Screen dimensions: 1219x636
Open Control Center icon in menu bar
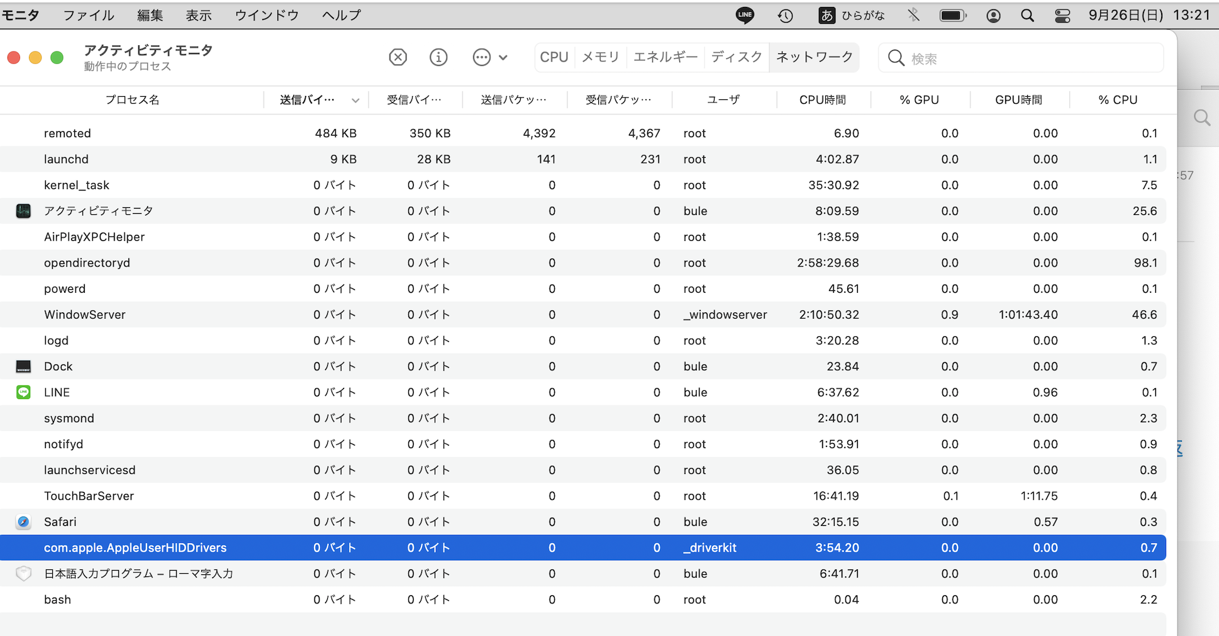coord(1062,16)
